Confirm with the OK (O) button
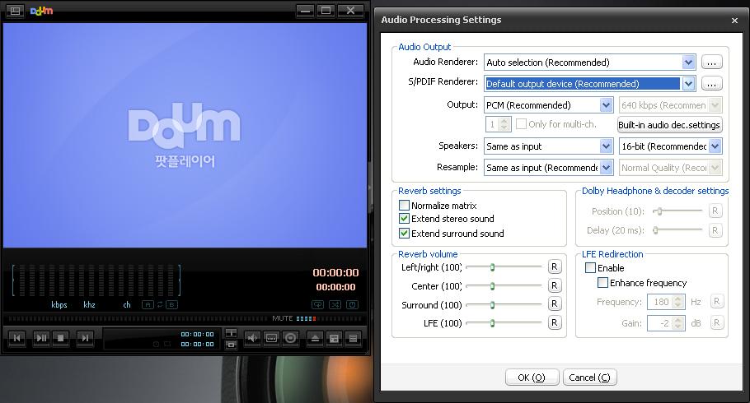Screen dimensions: 750x403 click(532, 378)
